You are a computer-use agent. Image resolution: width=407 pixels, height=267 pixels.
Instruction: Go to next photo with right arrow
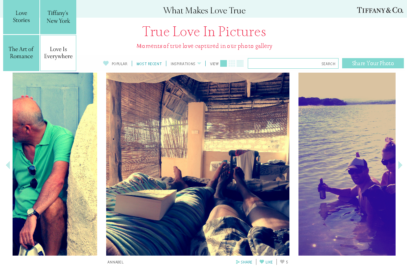(x=400, y=165)
